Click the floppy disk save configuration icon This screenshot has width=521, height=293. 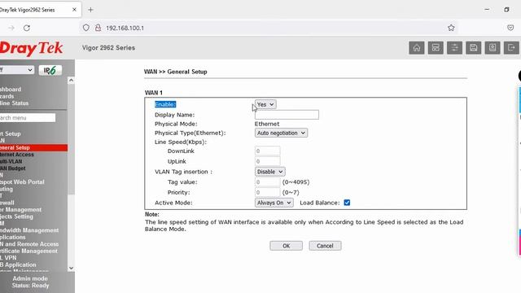point(473,48)
